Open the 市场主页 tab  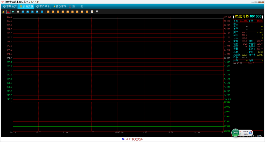(x=10, y=6)
